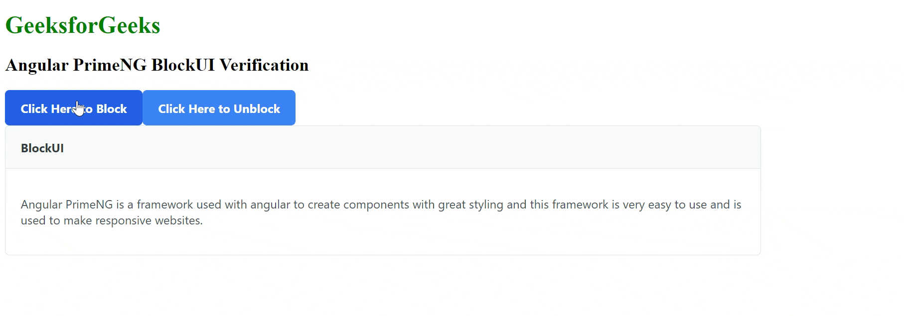The image size is (904, 316).
Task: Click the green GeeksforGeeks heading
Action: 83,25
